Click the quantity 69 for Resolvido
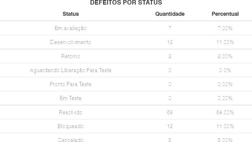The image size is (252, 142). 170,112
